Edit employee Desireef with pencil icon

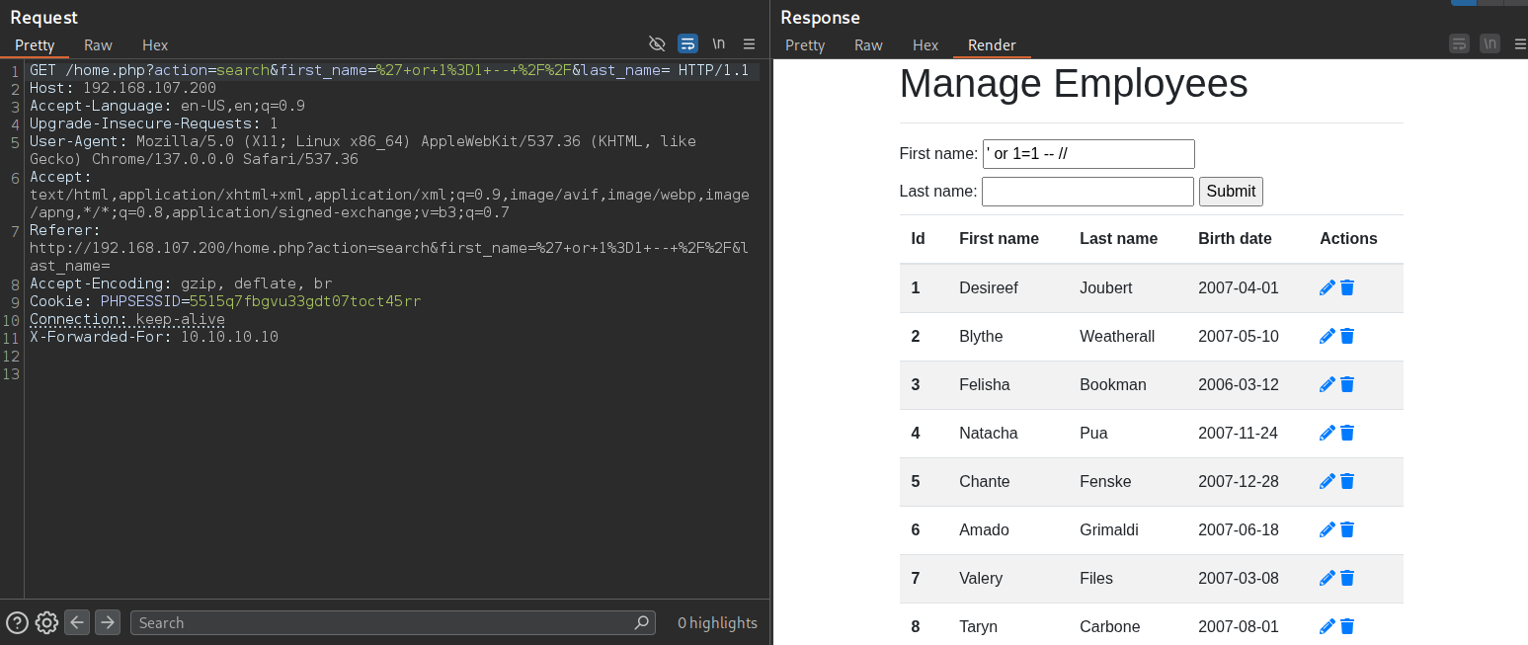(x=1327, y=287)
